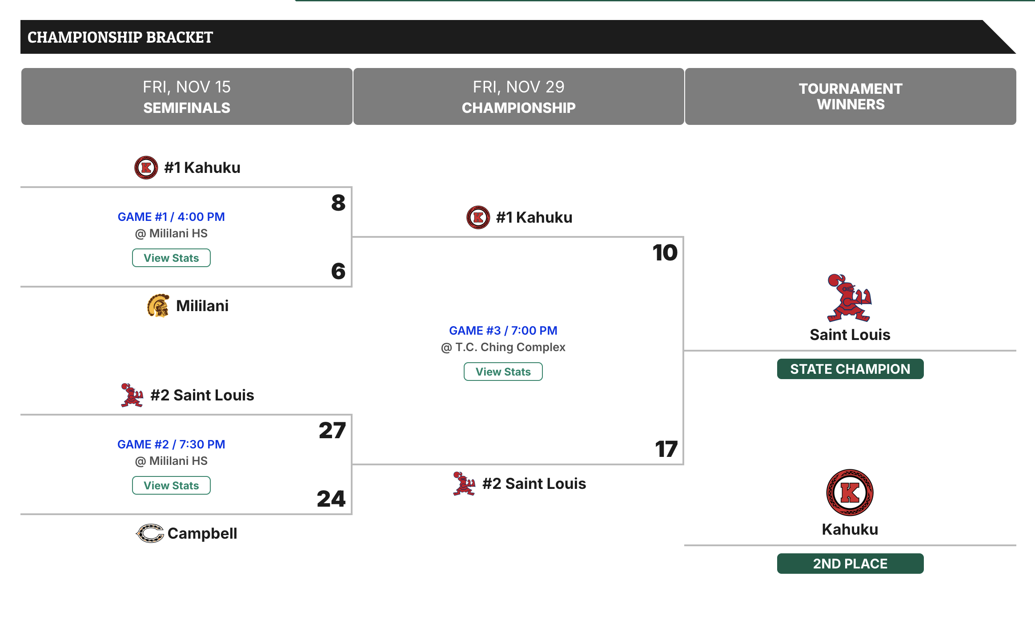Select the Tournament Winners header

pyautogui.click(x=850, y=96)
